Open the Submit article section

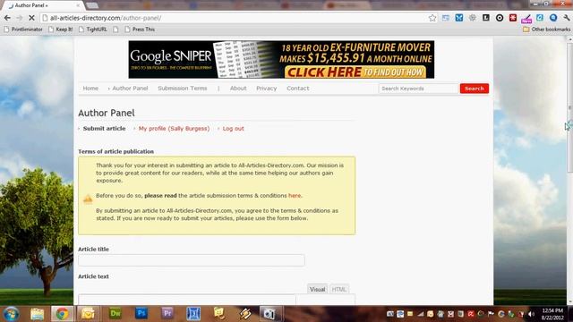[104, 129]
